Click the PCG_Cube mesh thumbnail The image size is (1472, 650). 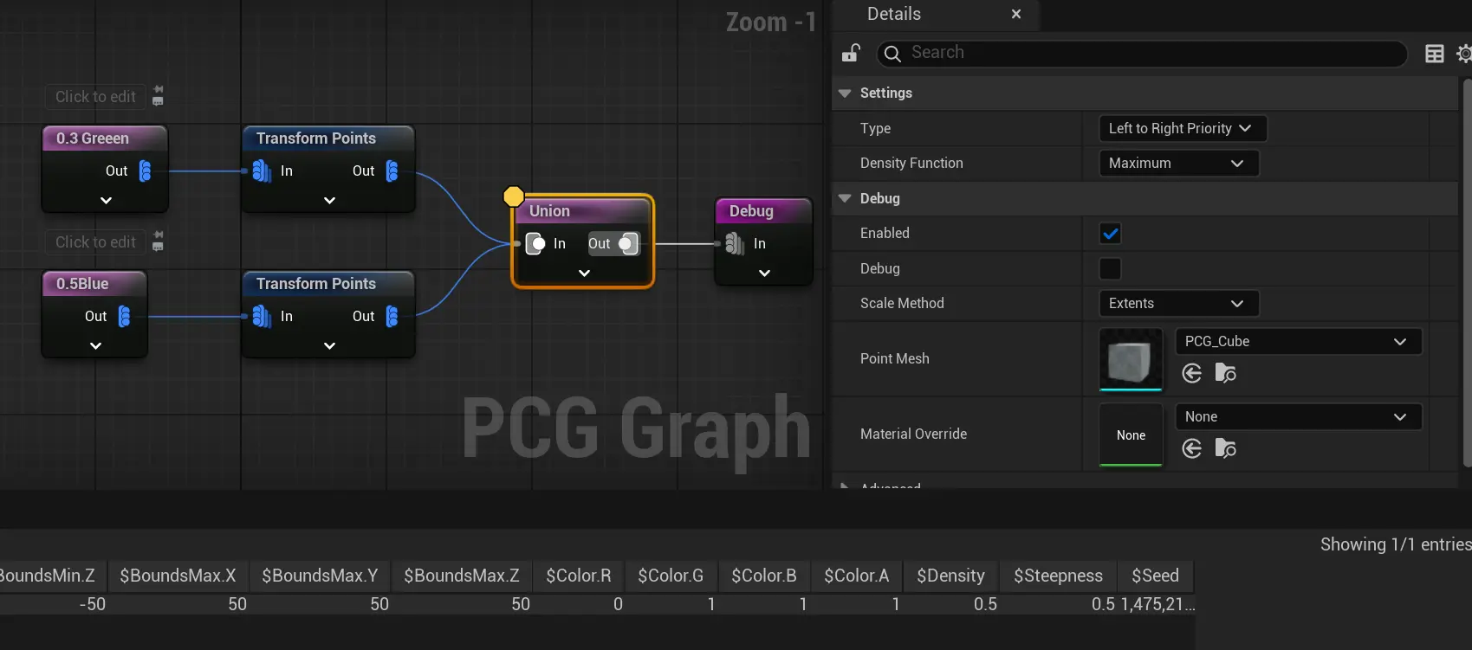[1131, 359]
